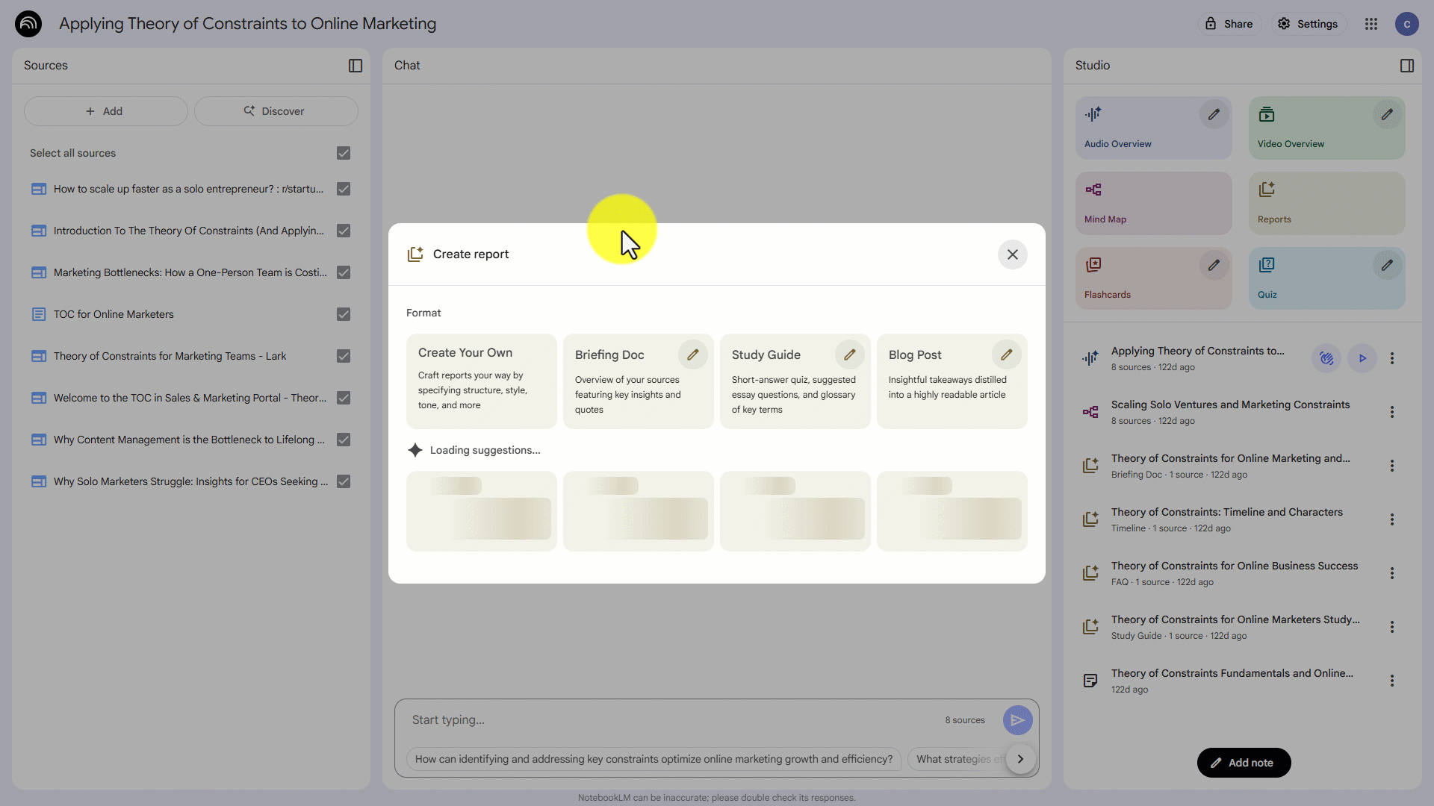Screen dimensions: 1434x806
Task: Select the Create Your Own report format
Action: pos(481,381)
